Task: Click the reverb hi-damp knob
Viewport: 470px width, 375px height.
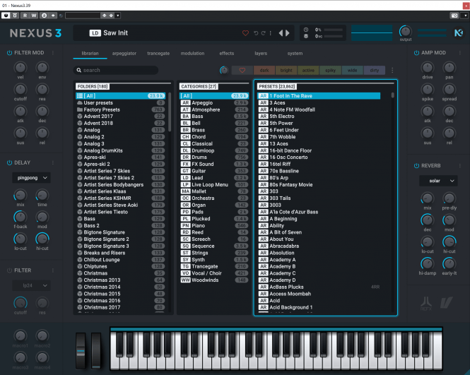Action: pos(427,263)
